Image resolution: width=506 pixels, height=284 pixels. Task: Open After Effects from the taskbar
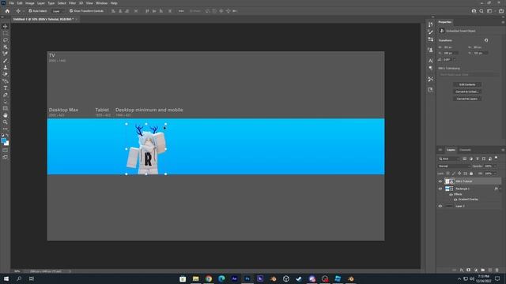pos(234,278)
